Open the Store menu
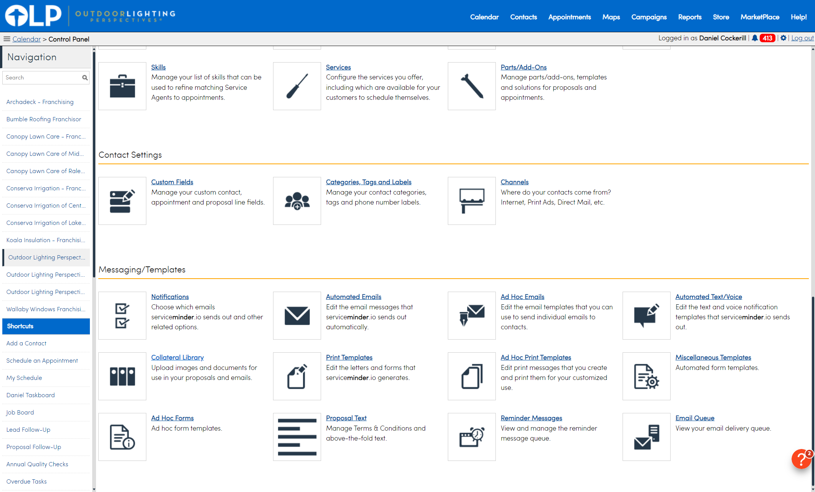This screenshot has width=815, height=492. (721, 17)
